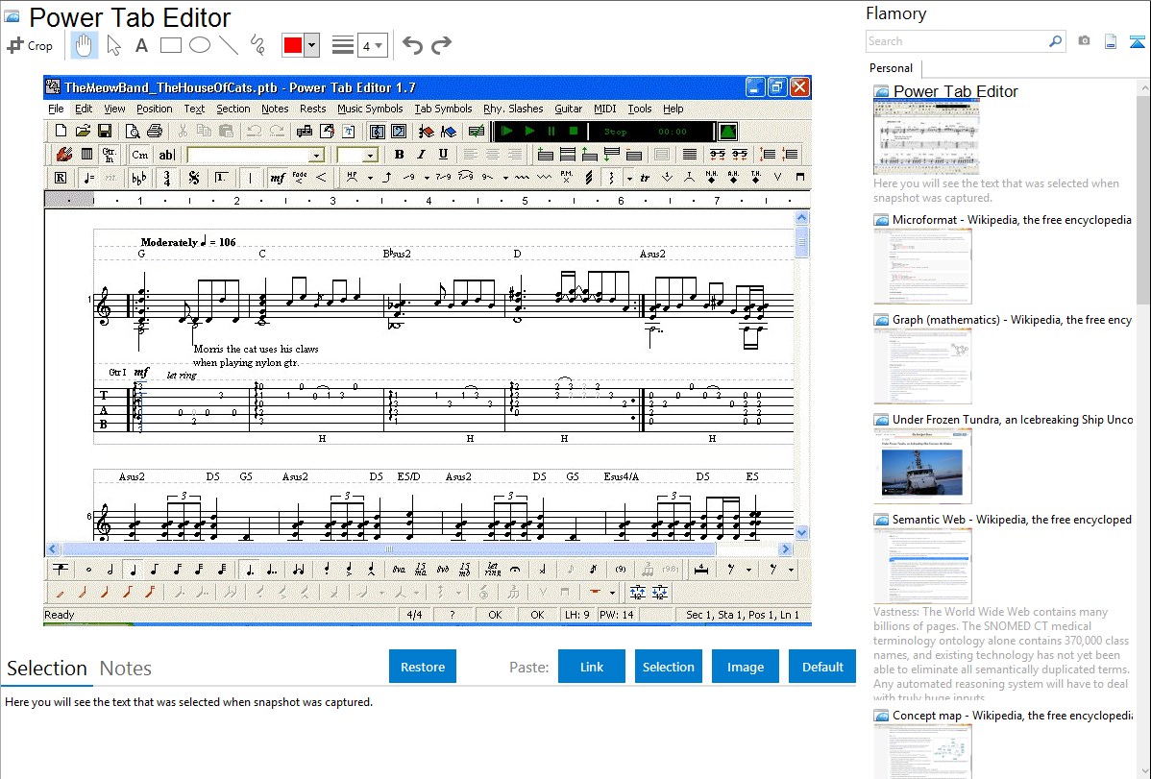Expand the arpeggio symbol dropdown arrow
Image resolution: width=1151 pixels, height=779 pixels.
click(629, 178)
